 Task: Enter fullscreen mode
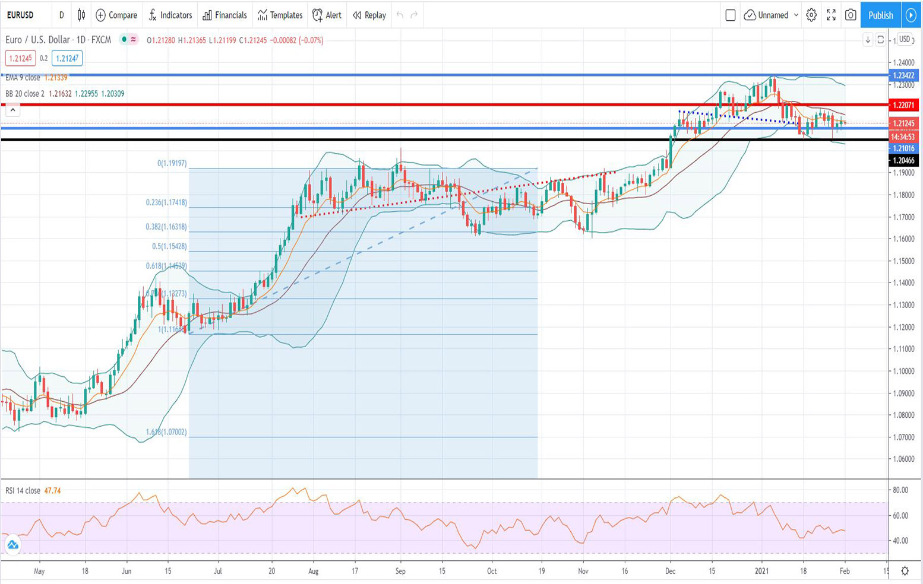tap(831, 15)
